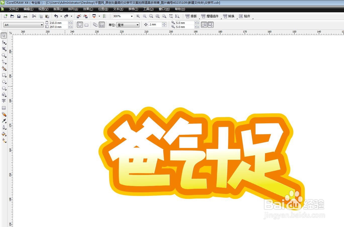
Task: Set page orientation to landscape
Action: 86,25
